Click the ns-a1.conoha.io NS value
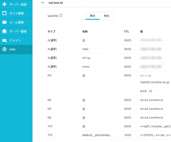Viewport: 171px width, 142px height. click(x=151, y=100)
